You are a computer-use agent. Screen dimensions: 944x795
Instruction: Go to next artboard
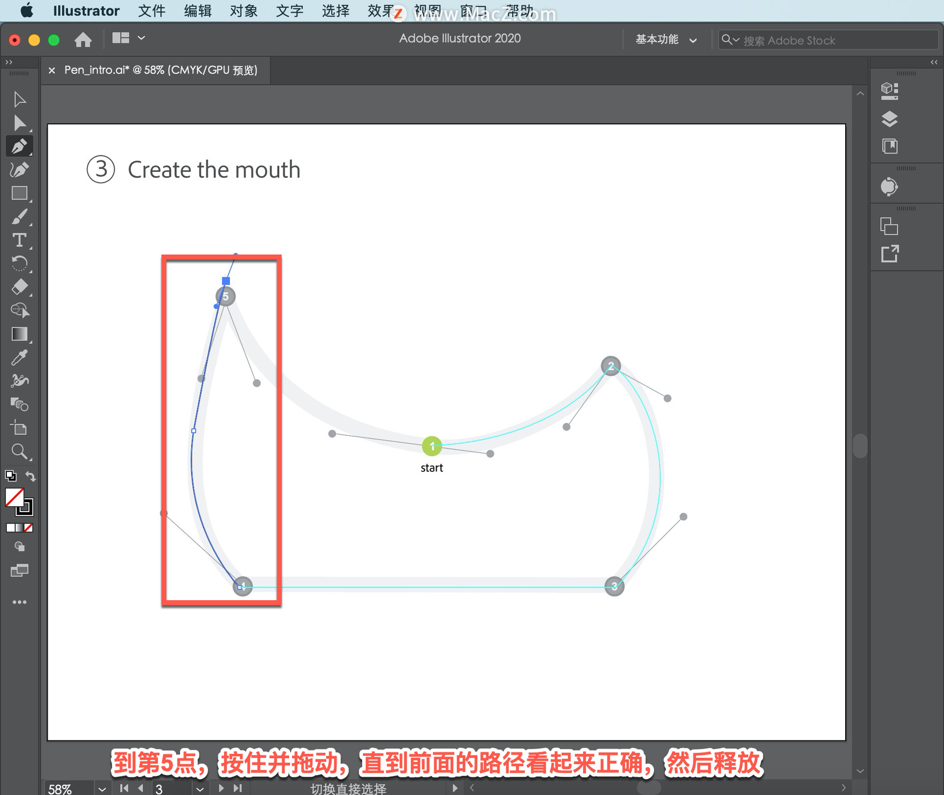pyautogui.click(x=221, y=788)
